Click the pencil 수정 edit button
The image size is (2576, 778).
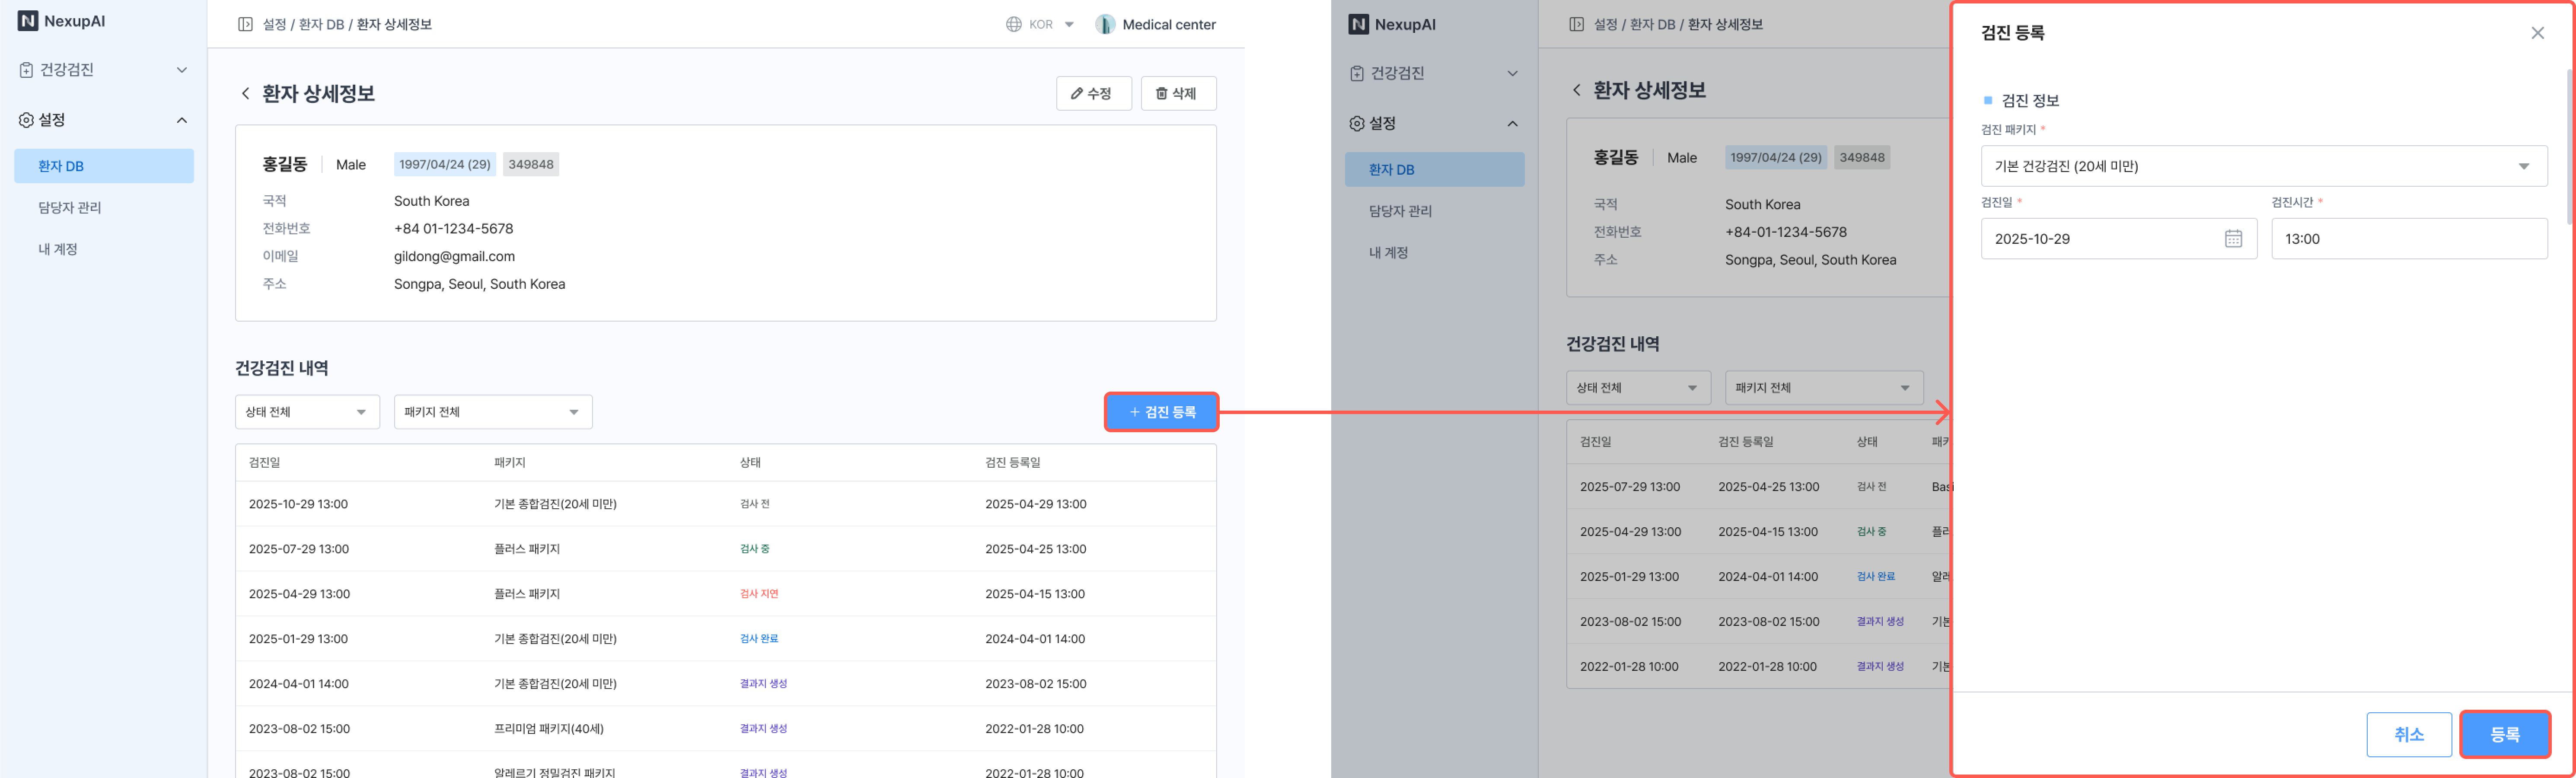click(x=1093, y=94)
